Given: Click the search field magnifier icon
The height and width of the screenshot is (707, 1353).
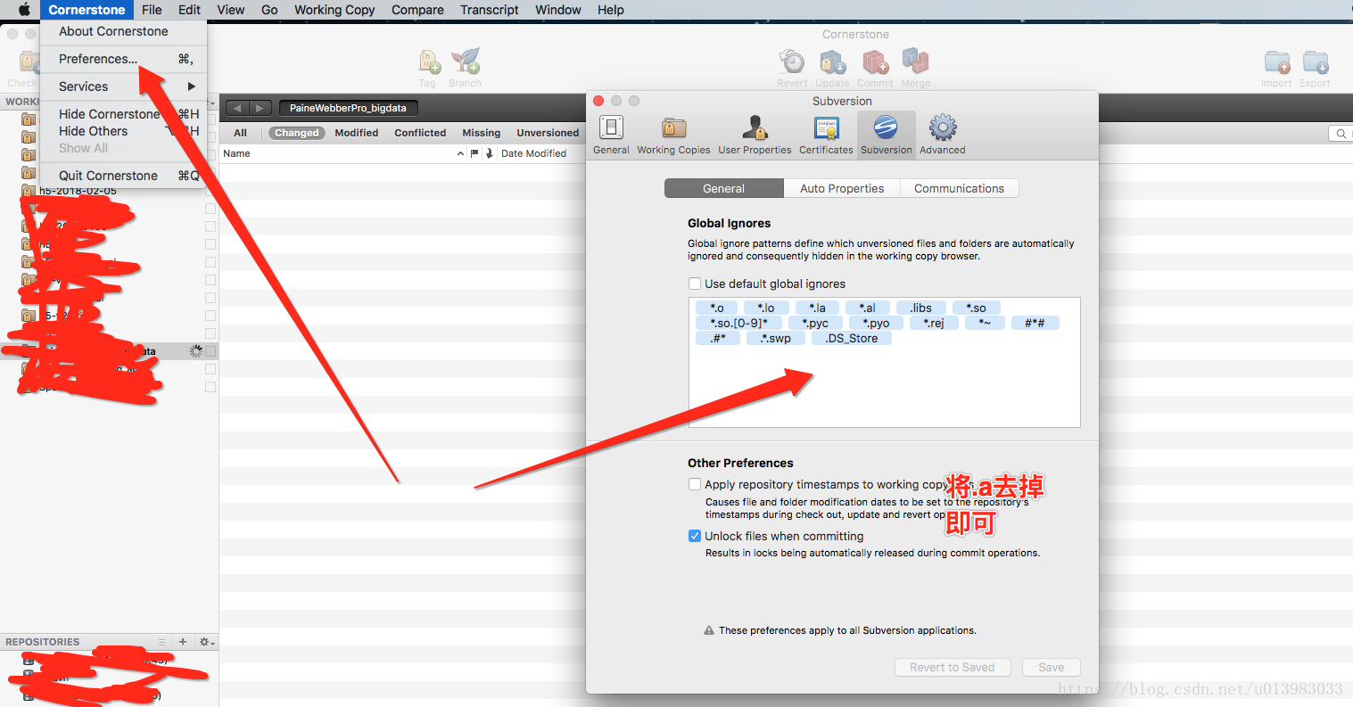Looking at the screenshot, I should [x=1341, y=134].
